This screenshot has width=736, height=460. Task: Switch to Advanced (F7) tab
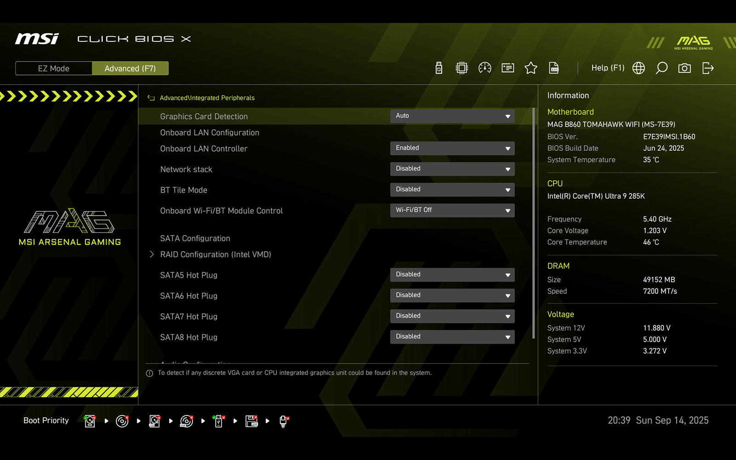130,69
